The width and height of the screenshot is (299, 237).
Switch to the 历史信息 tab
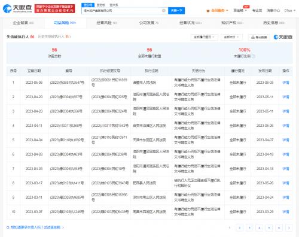click(274, 23)
